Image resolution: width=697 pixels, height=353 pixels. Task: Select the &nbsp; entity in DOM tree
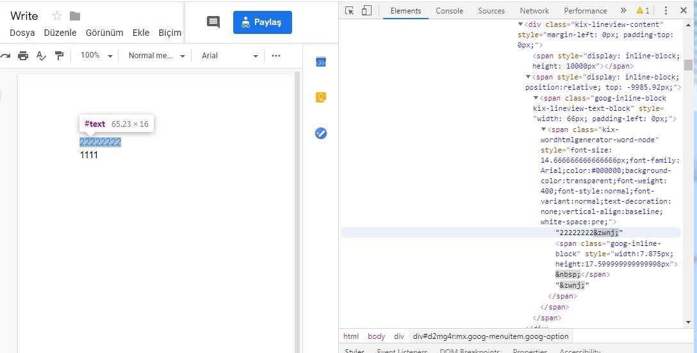click(x=568, y=274)
